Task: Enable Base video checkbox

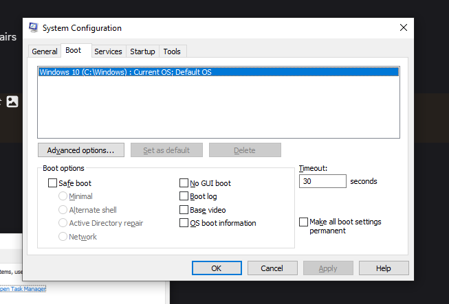Action: [x=184, y=209]
